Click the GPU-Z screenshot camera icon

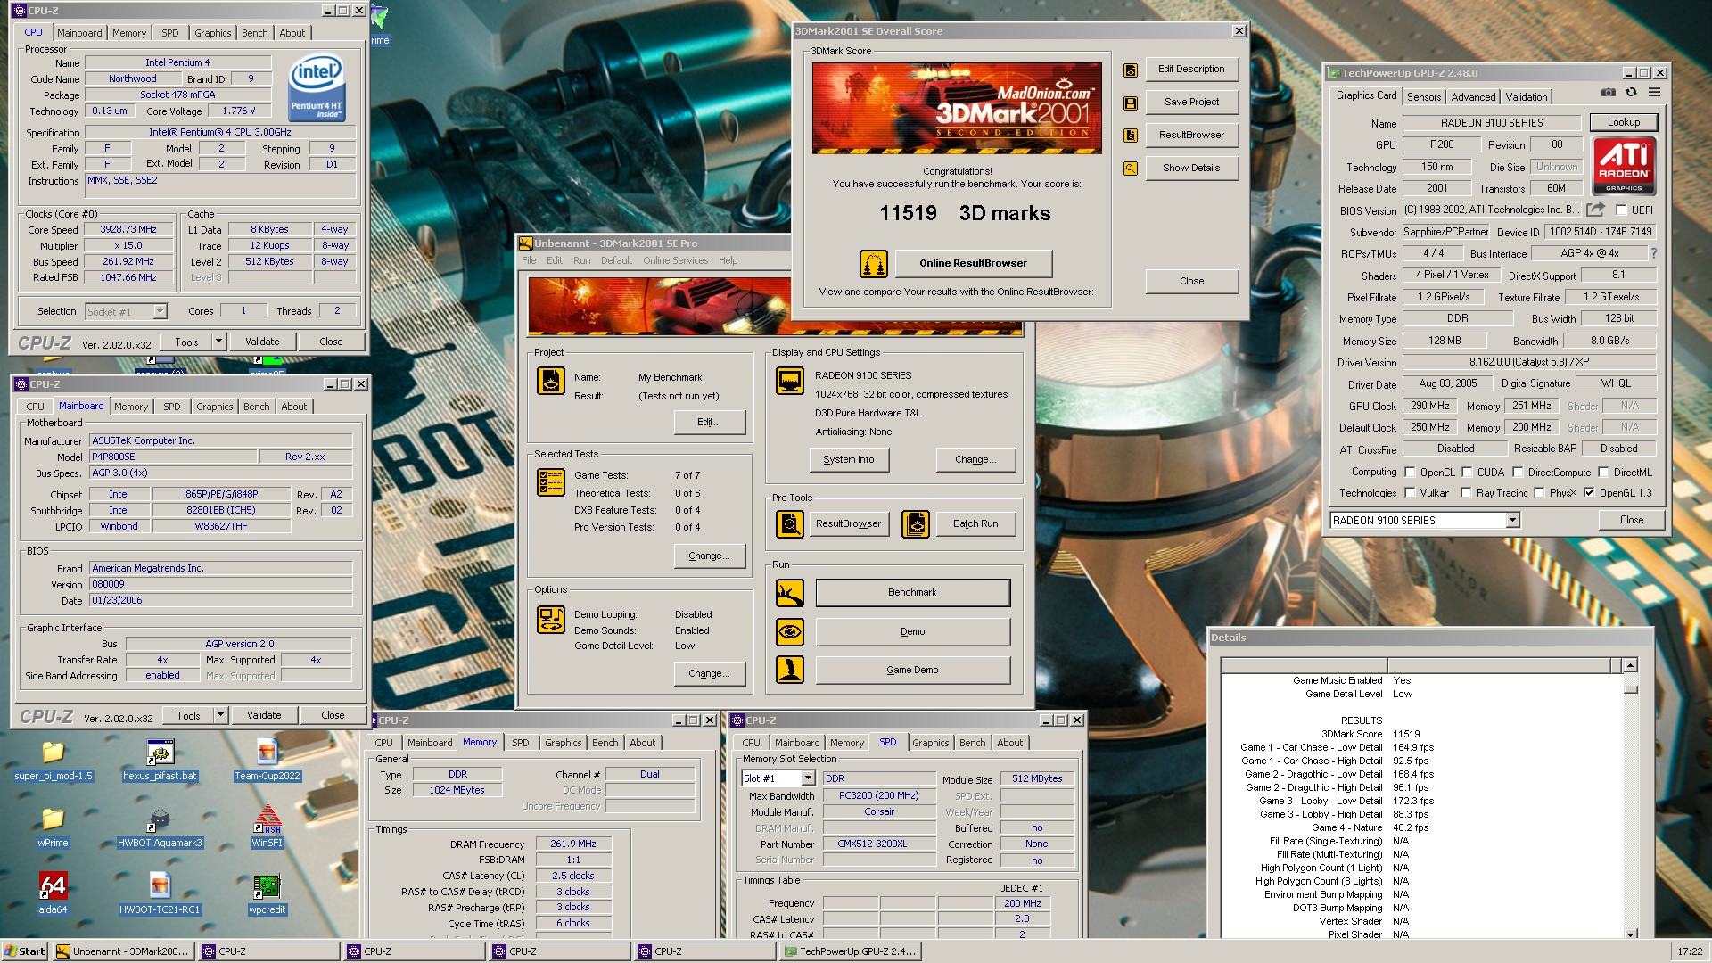click(x=1608, y=93)
